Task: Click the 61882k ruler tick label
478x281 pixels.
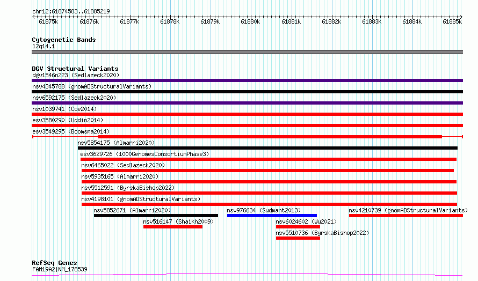Action: click(x=331, y=21)
